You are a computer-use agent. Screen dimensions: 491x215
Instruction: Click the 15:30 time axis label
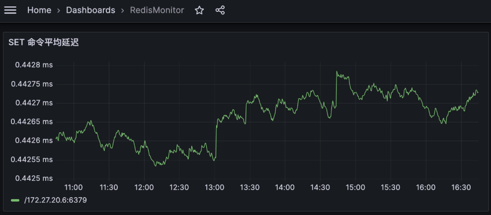[391, 188]
